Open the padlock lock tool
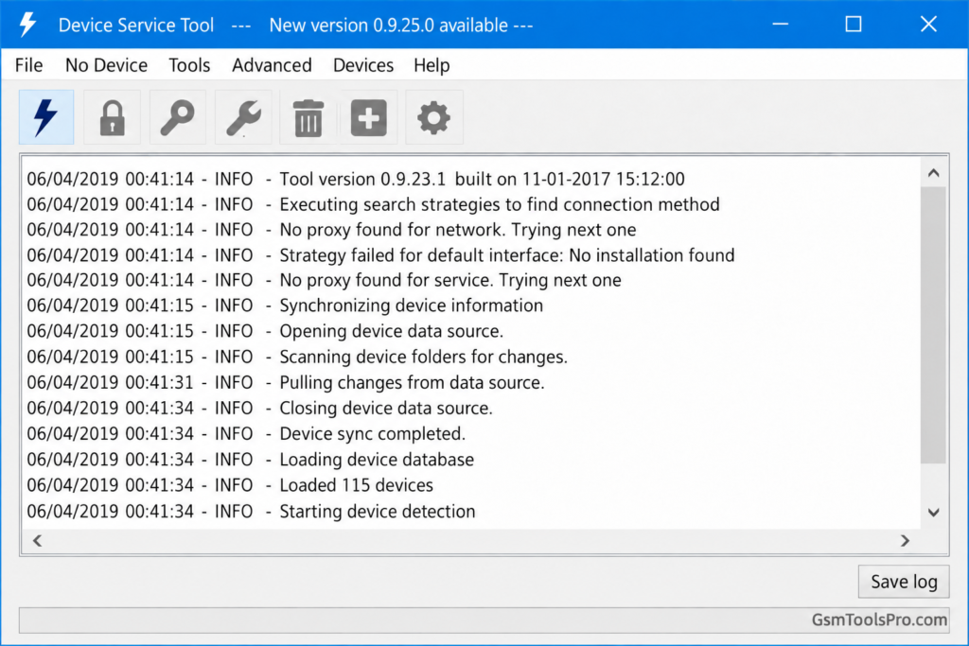 [x=112, y=117]
